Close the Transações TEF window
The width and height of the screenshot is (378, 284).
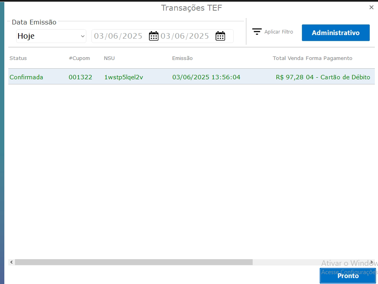point(371,7)
